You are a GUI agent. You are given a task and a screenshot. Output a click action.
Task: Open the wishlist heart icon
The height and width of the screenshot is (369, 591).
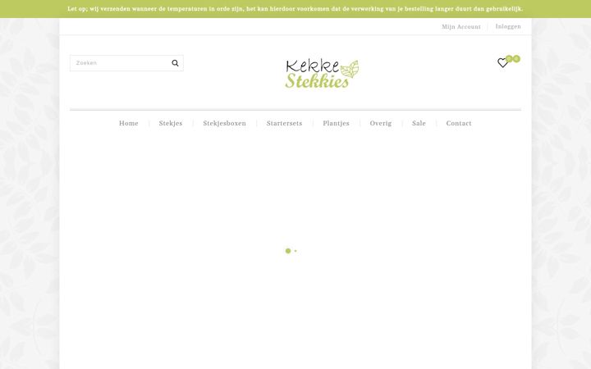click(502, 63)
